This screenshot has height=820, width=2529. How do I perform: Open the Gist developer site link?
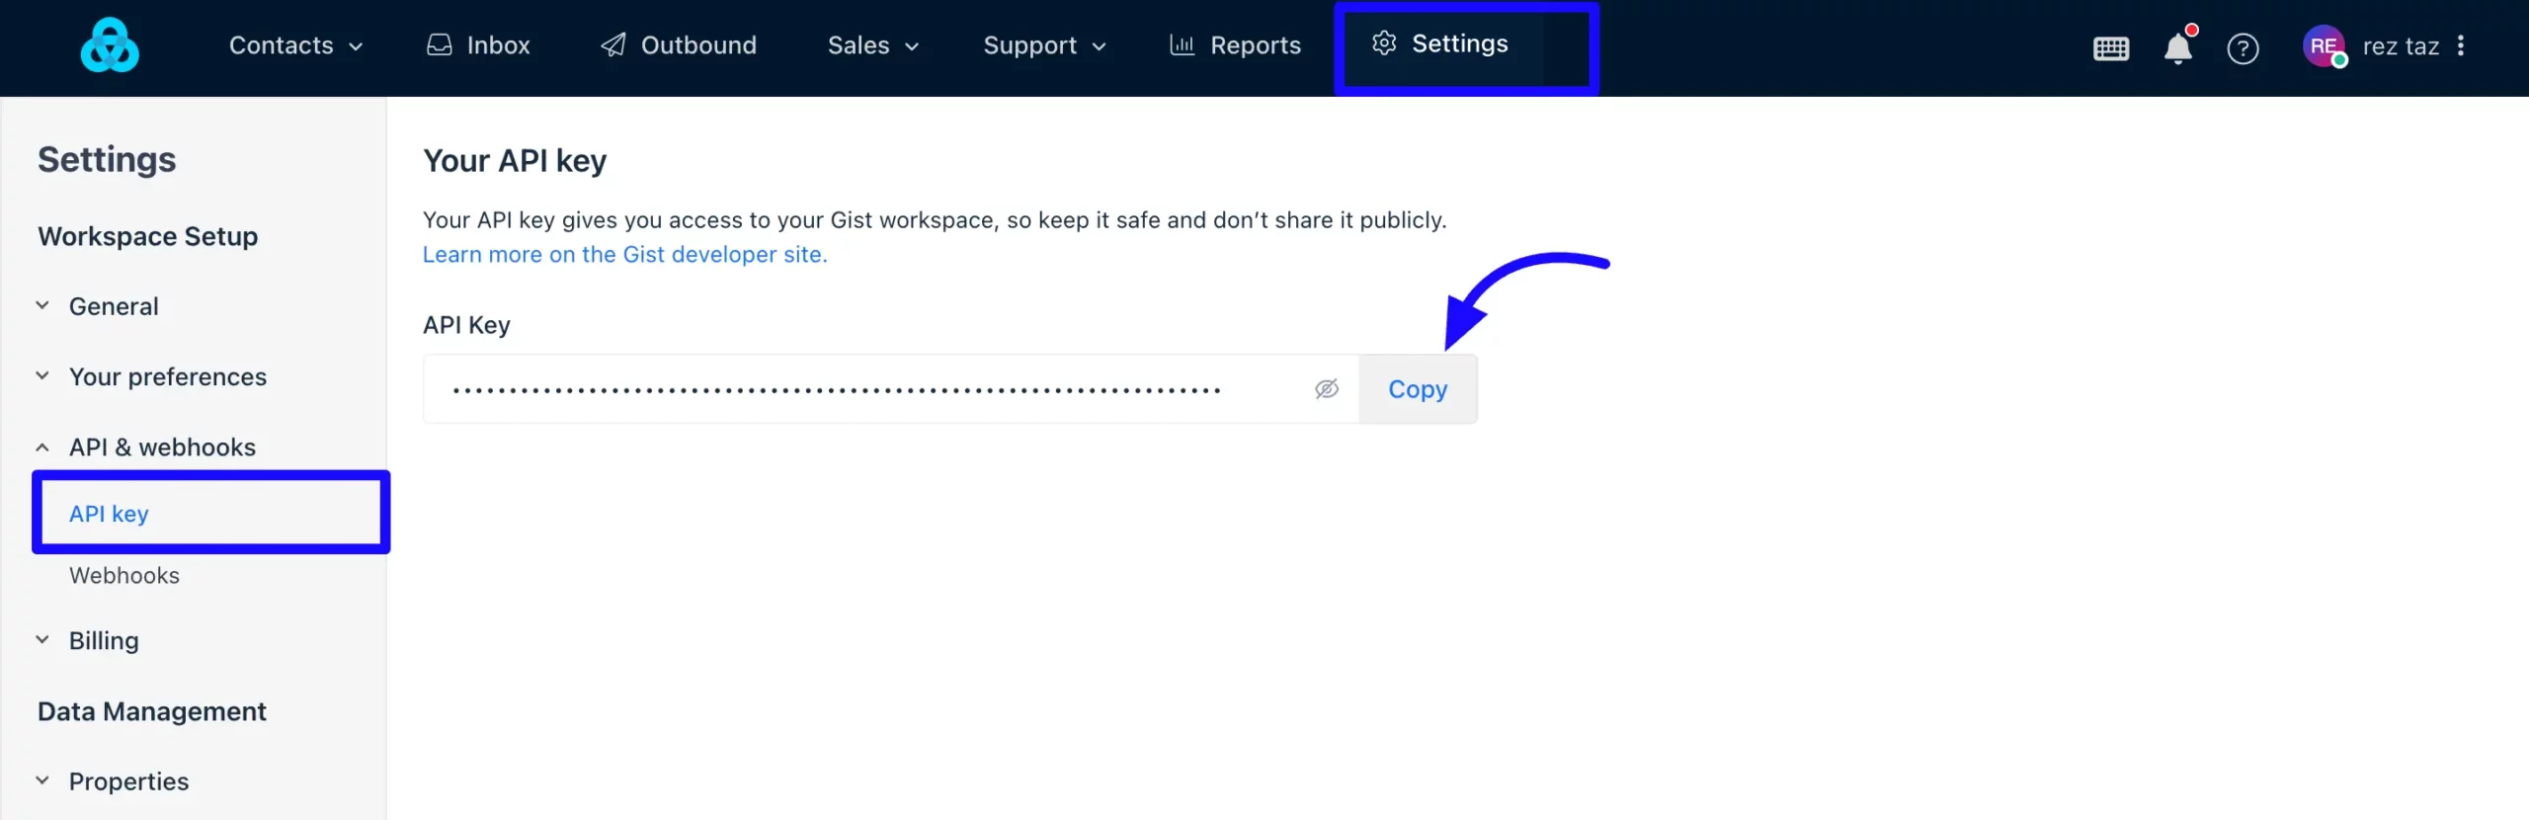[624, 255]
